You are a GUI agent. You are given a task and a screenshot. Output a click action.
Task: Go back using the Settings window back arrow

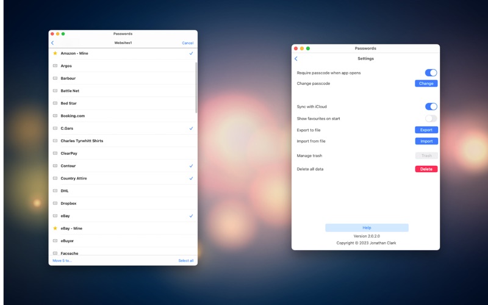pyautogui.click(x=296, y=59)
